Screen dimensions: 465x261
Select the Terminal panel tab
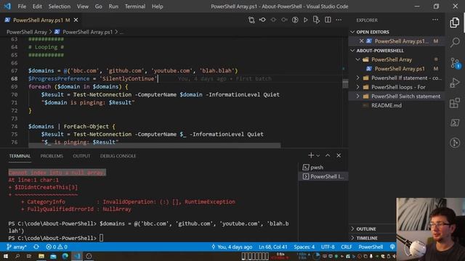pos(20,156)
